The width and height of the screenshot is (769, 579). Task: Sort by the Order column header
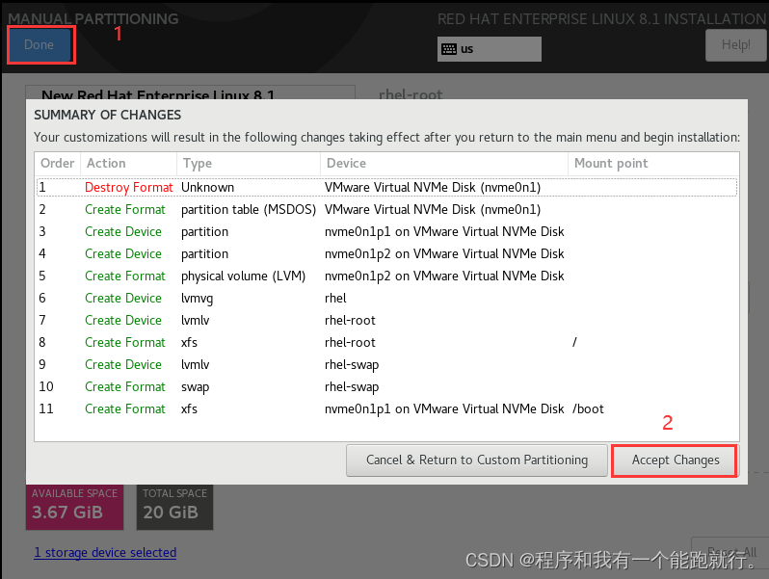(x=57, y=163)
